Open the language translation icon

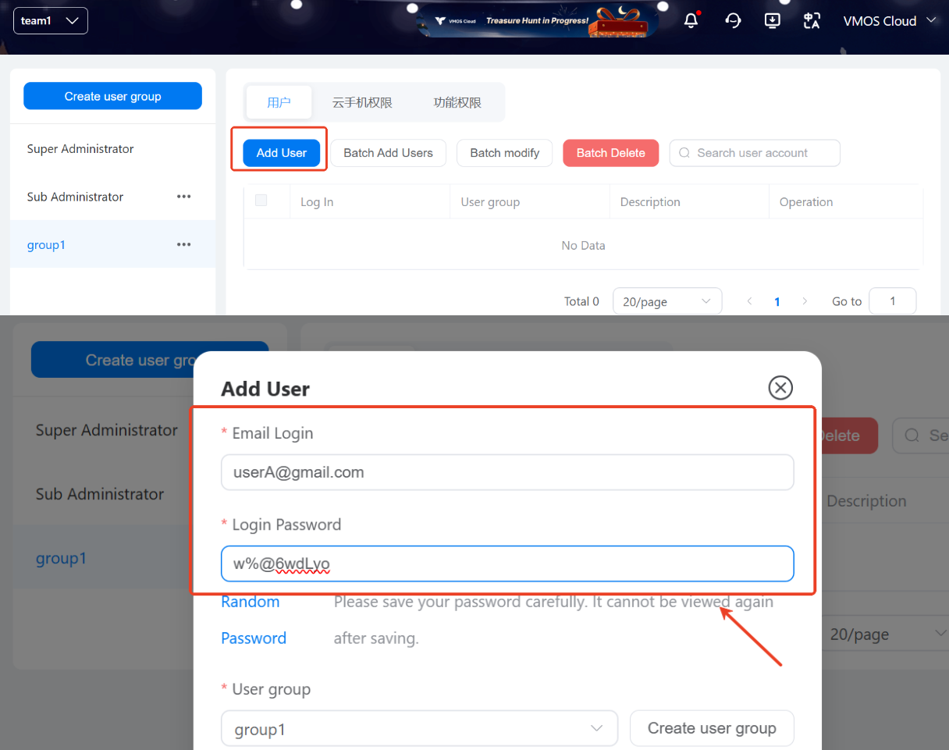pos(812,21)
